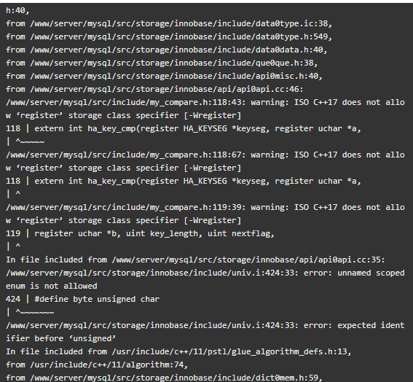413x382 pixels.
Task: Click the /usr/include/c++/11/algorithm:74 line
Action: pyautogui.click(x=97, y=365)
